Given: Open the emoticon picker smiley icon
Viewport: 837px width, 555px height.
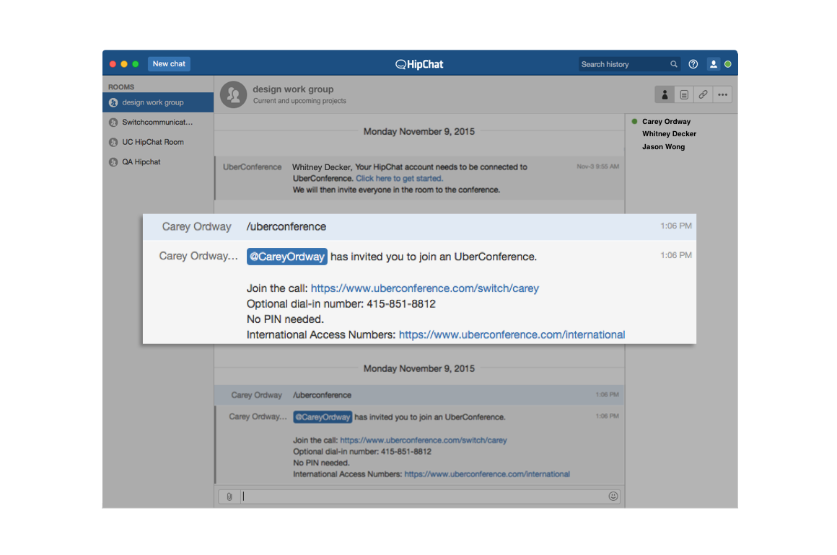Looking at the screenshot, I should click(x=613, y=497).
